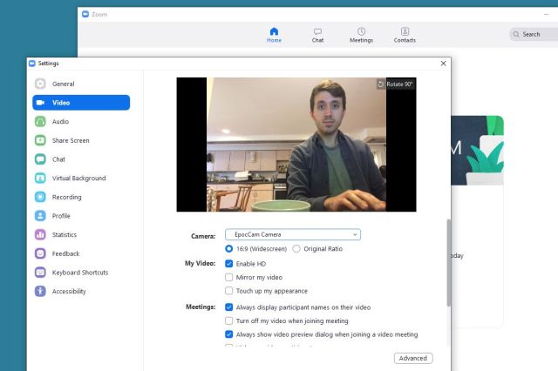Select the Keyboard Shortcuts icon
The width and height of the screenshot is (558, 371).
40,273
